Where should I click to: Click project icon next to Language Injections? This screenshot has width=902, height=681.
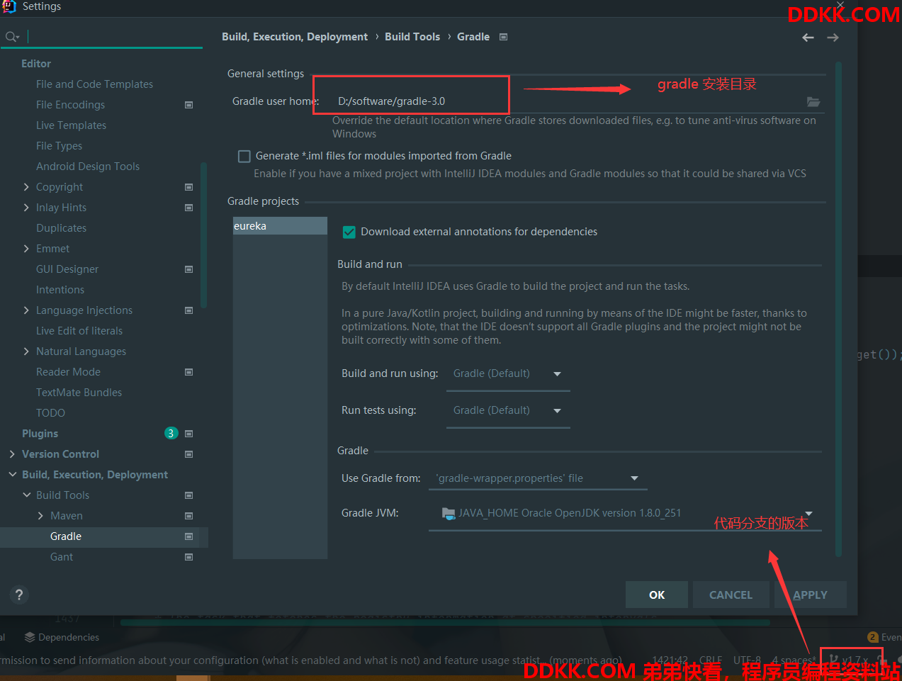188,310
